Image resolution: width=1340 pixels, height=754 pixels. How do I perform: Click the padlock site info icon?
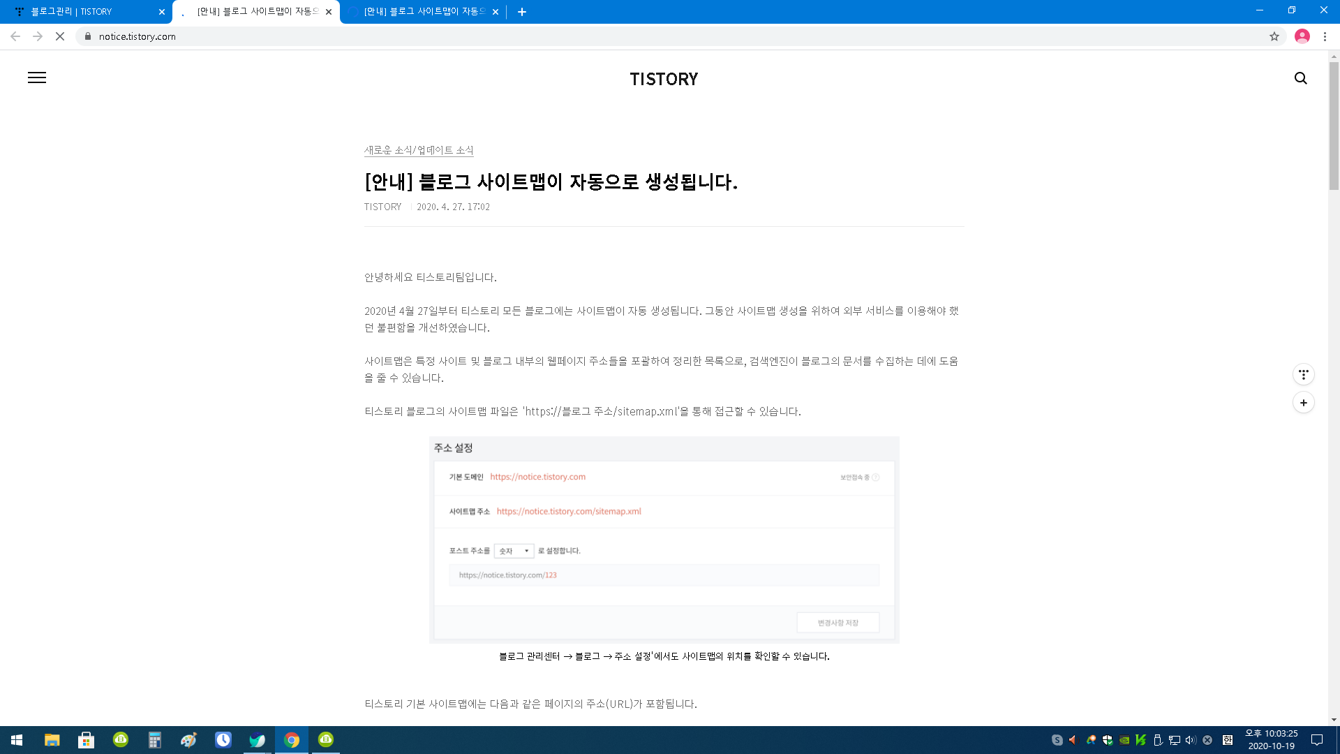point(87,36)
